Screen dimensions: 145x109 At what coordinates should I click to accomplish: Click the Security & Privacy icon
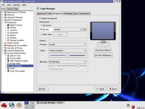click(x=5, y=48)
